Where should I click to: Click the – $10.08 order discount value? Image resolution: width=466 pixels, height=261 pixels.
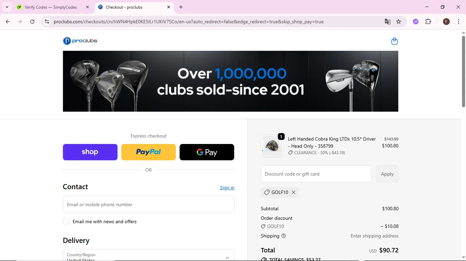(x=390, y=226)
